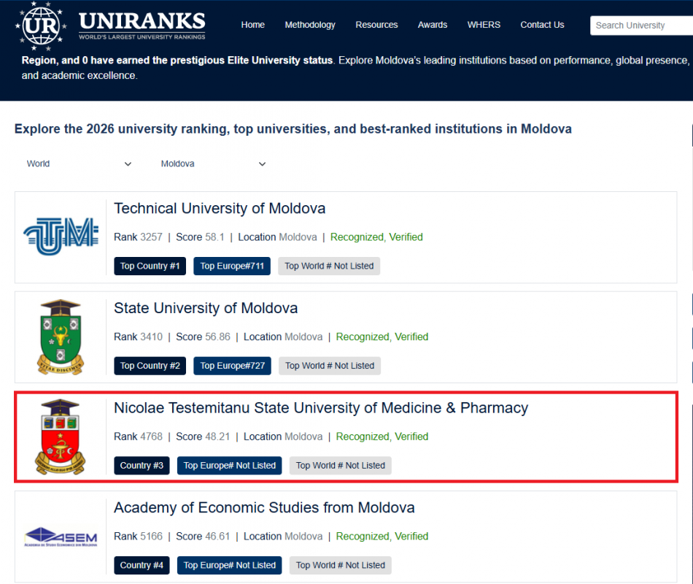
Task: Click the UNIRANKS UR shield logo
Action: 41,26
